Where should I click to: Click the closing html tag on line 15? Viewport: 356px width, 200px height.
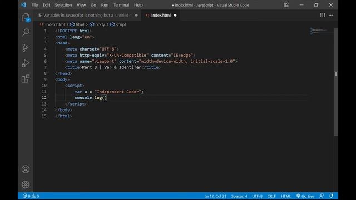coord(63,116)
